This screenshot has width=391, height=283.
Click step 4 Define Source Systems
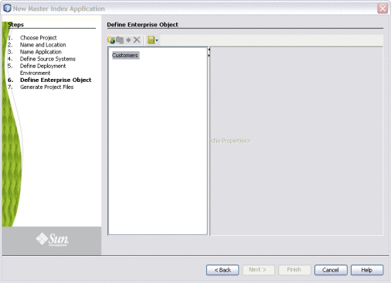click(x=48, y=59)
